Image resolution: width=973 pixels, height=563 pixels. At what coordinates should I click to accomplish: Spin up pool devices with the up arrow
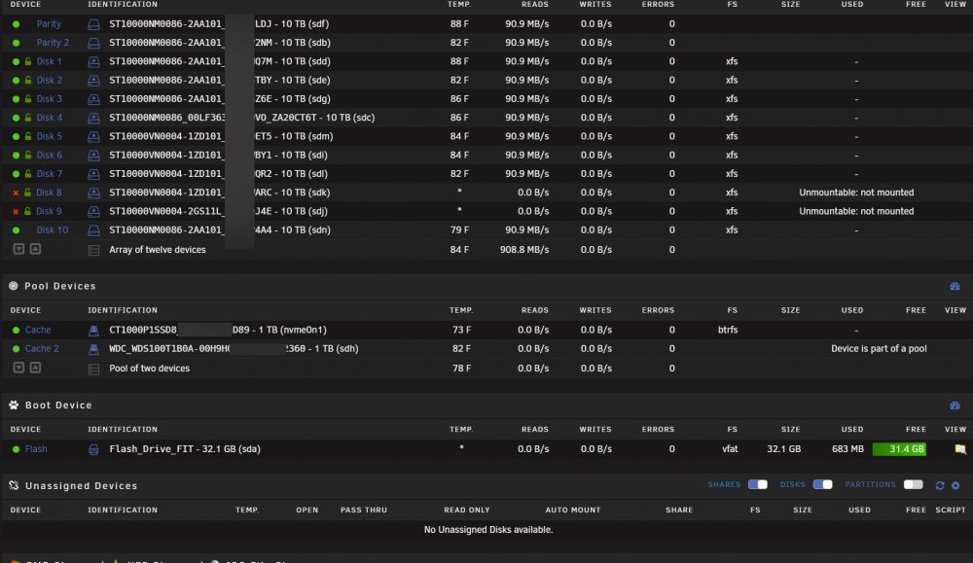pyautogui.click(x=35, y=368)
